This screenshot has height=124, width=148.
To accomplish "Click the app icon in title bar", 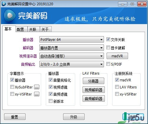I will 4,4.
